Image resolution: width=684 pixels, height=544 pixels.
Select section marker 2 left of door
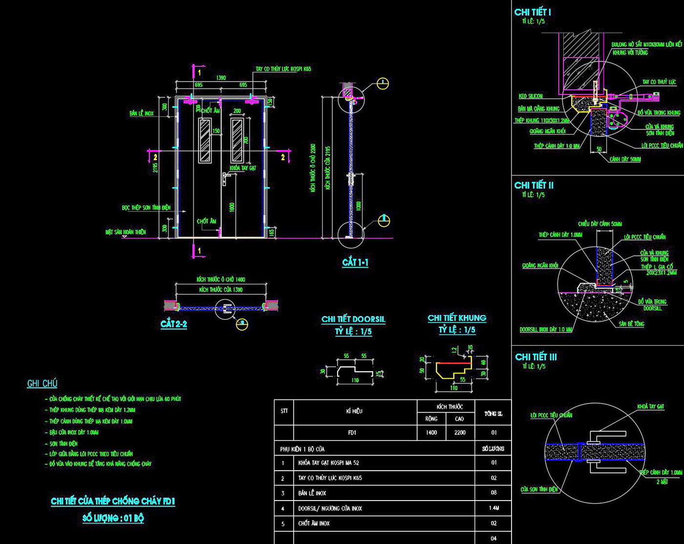pyautogui.click(x=155, y=157)
